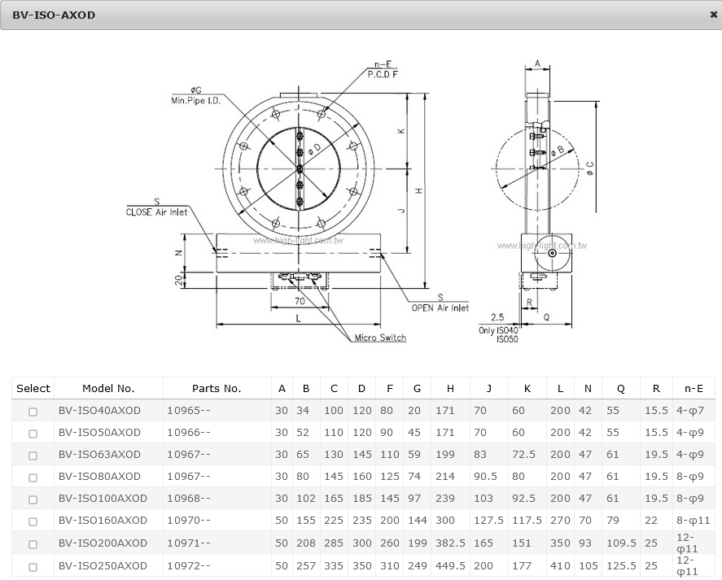The height and width of the screenshot is (580, 722).
Task: Click the J column header
Action: click(489, 389)
